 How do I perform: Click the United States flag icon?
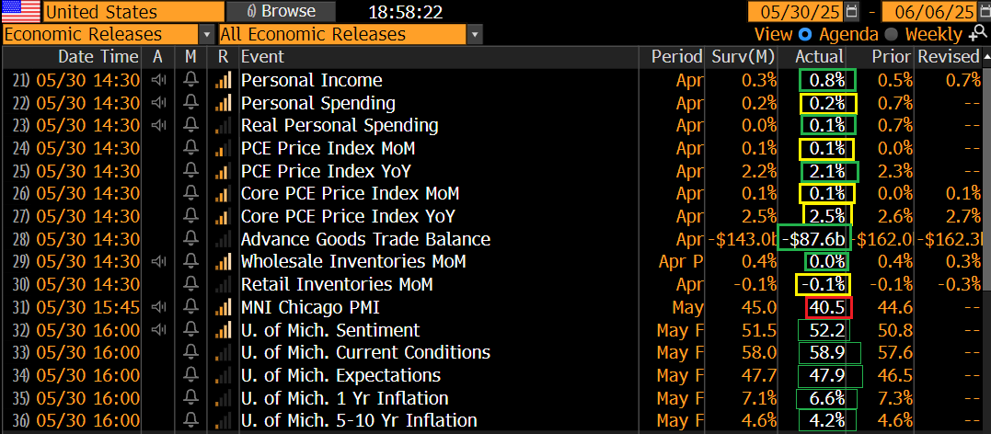pos(19,11)
